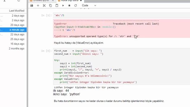The height and width of the screenshot is (107, 190).
Task: Cut the selected cell with the scissors icon
Action: tap(44, 5)
